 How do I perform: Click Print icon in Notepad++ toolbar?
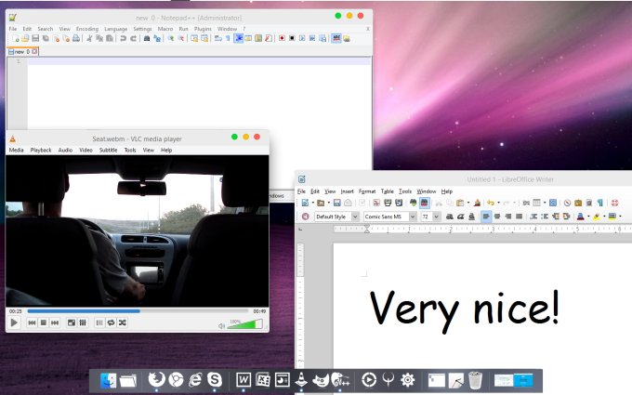click(x=76, y=38)
